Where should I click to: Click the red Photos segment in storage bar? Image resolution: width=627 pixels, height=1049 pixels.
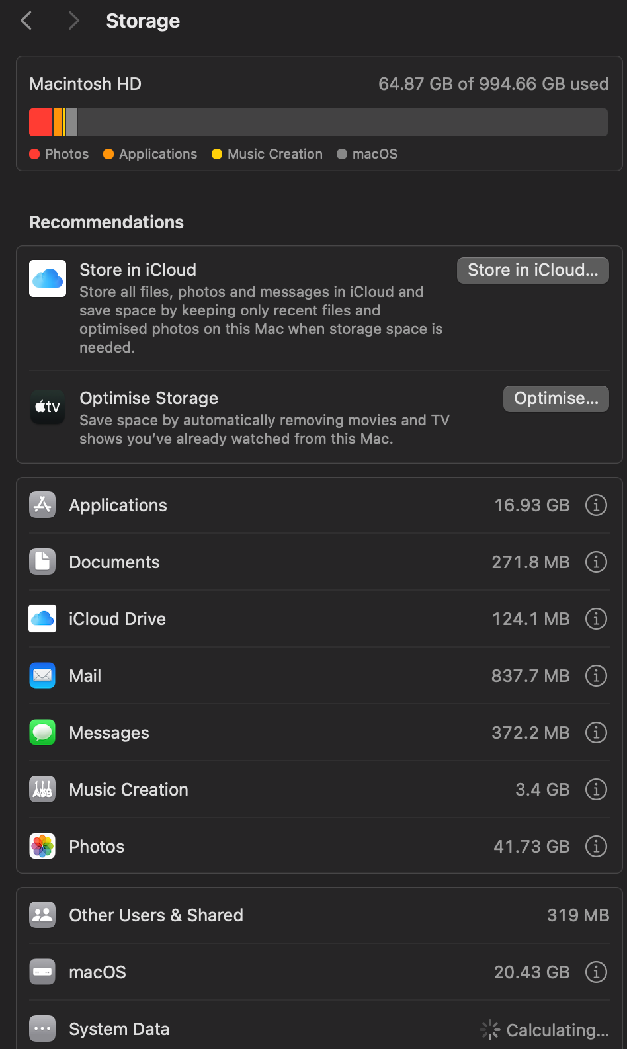[x=40, y=122]
